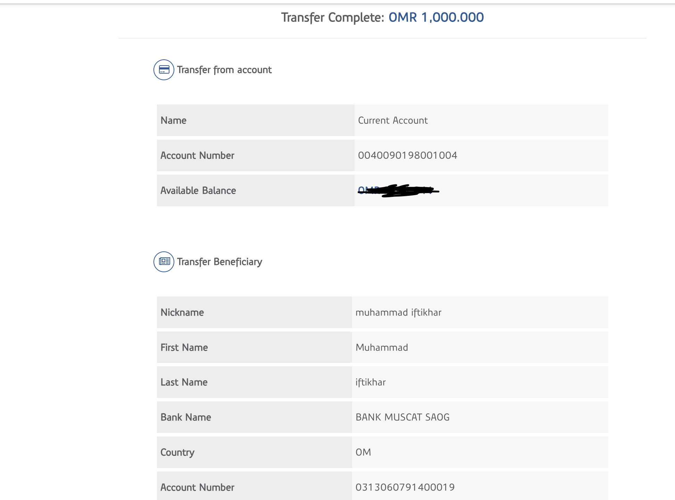Click the BANK MUSCAT SAOG bank name
The image size is (675, 500).
pos(402,417)
